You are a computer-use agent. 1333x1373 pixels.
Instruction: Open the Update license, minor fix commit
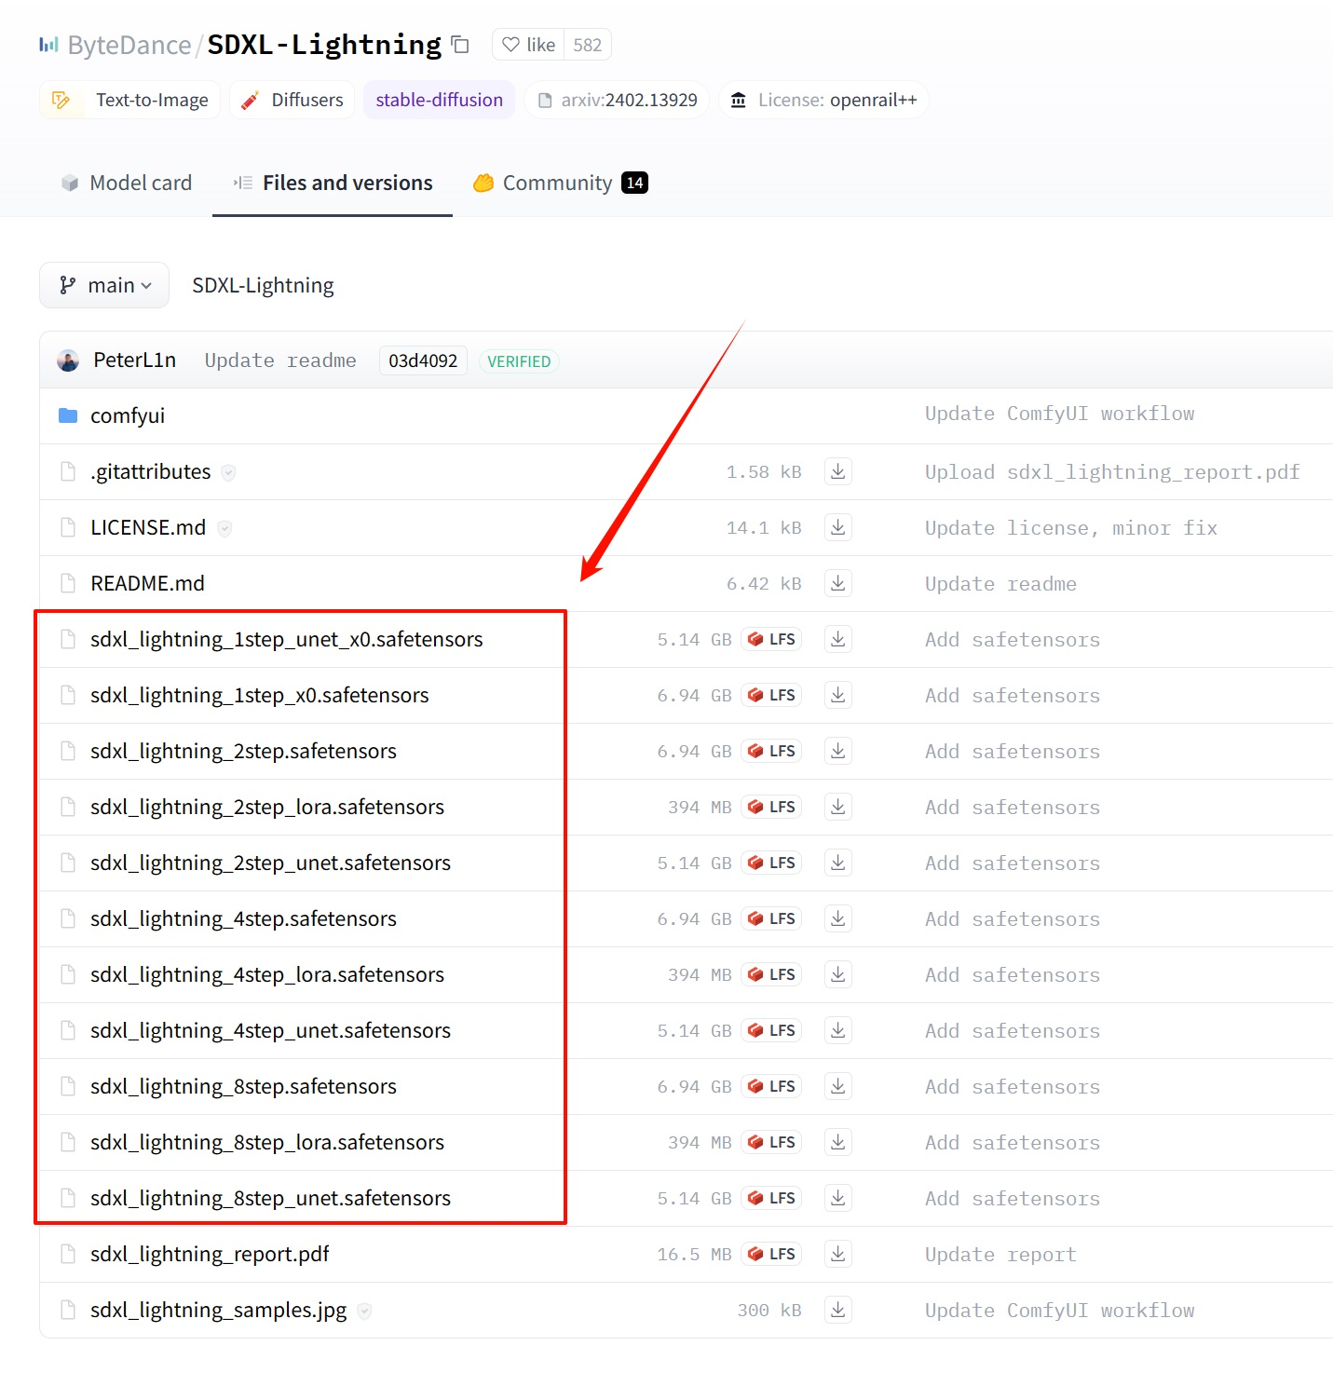point(1071,528)
